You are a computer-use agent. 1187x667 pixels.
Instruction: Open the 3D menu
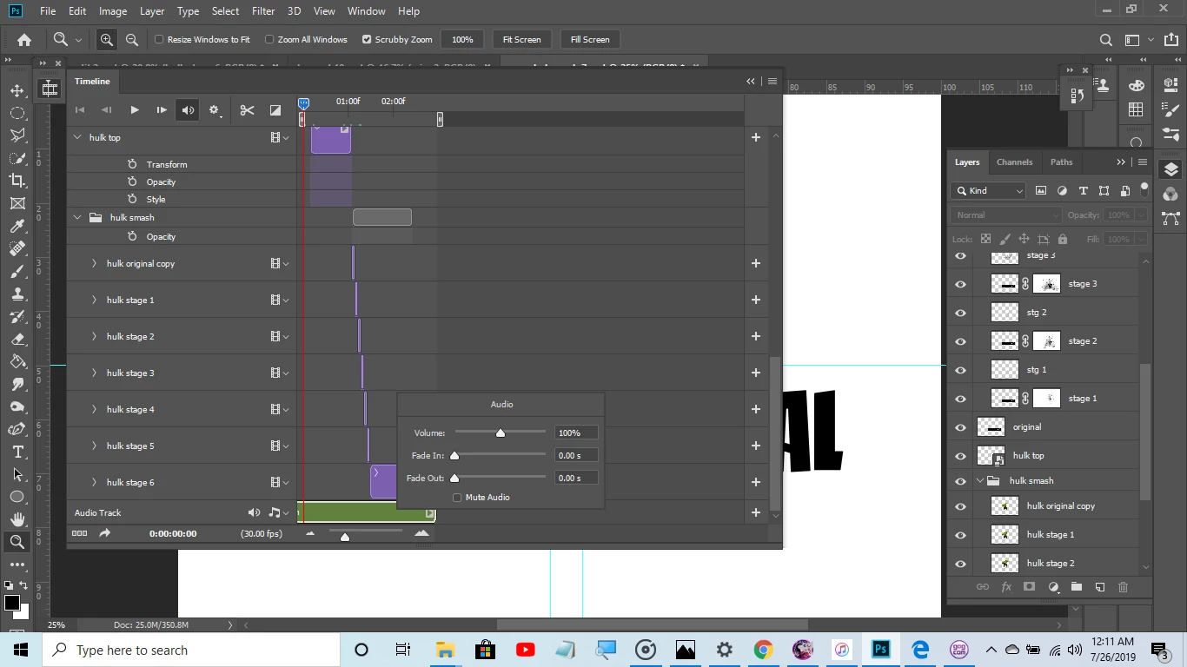pyautogui.click(x=294, y=11)
